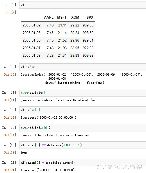Screen dimensions: 146x173
Task: Click code cell with type(df.index)
Action: point(83,93)
